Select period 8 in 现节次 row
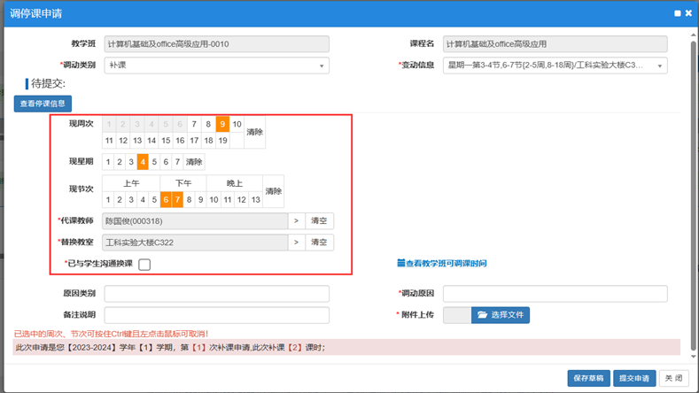This screenshot has height=393, width=699. click(190, 200)
